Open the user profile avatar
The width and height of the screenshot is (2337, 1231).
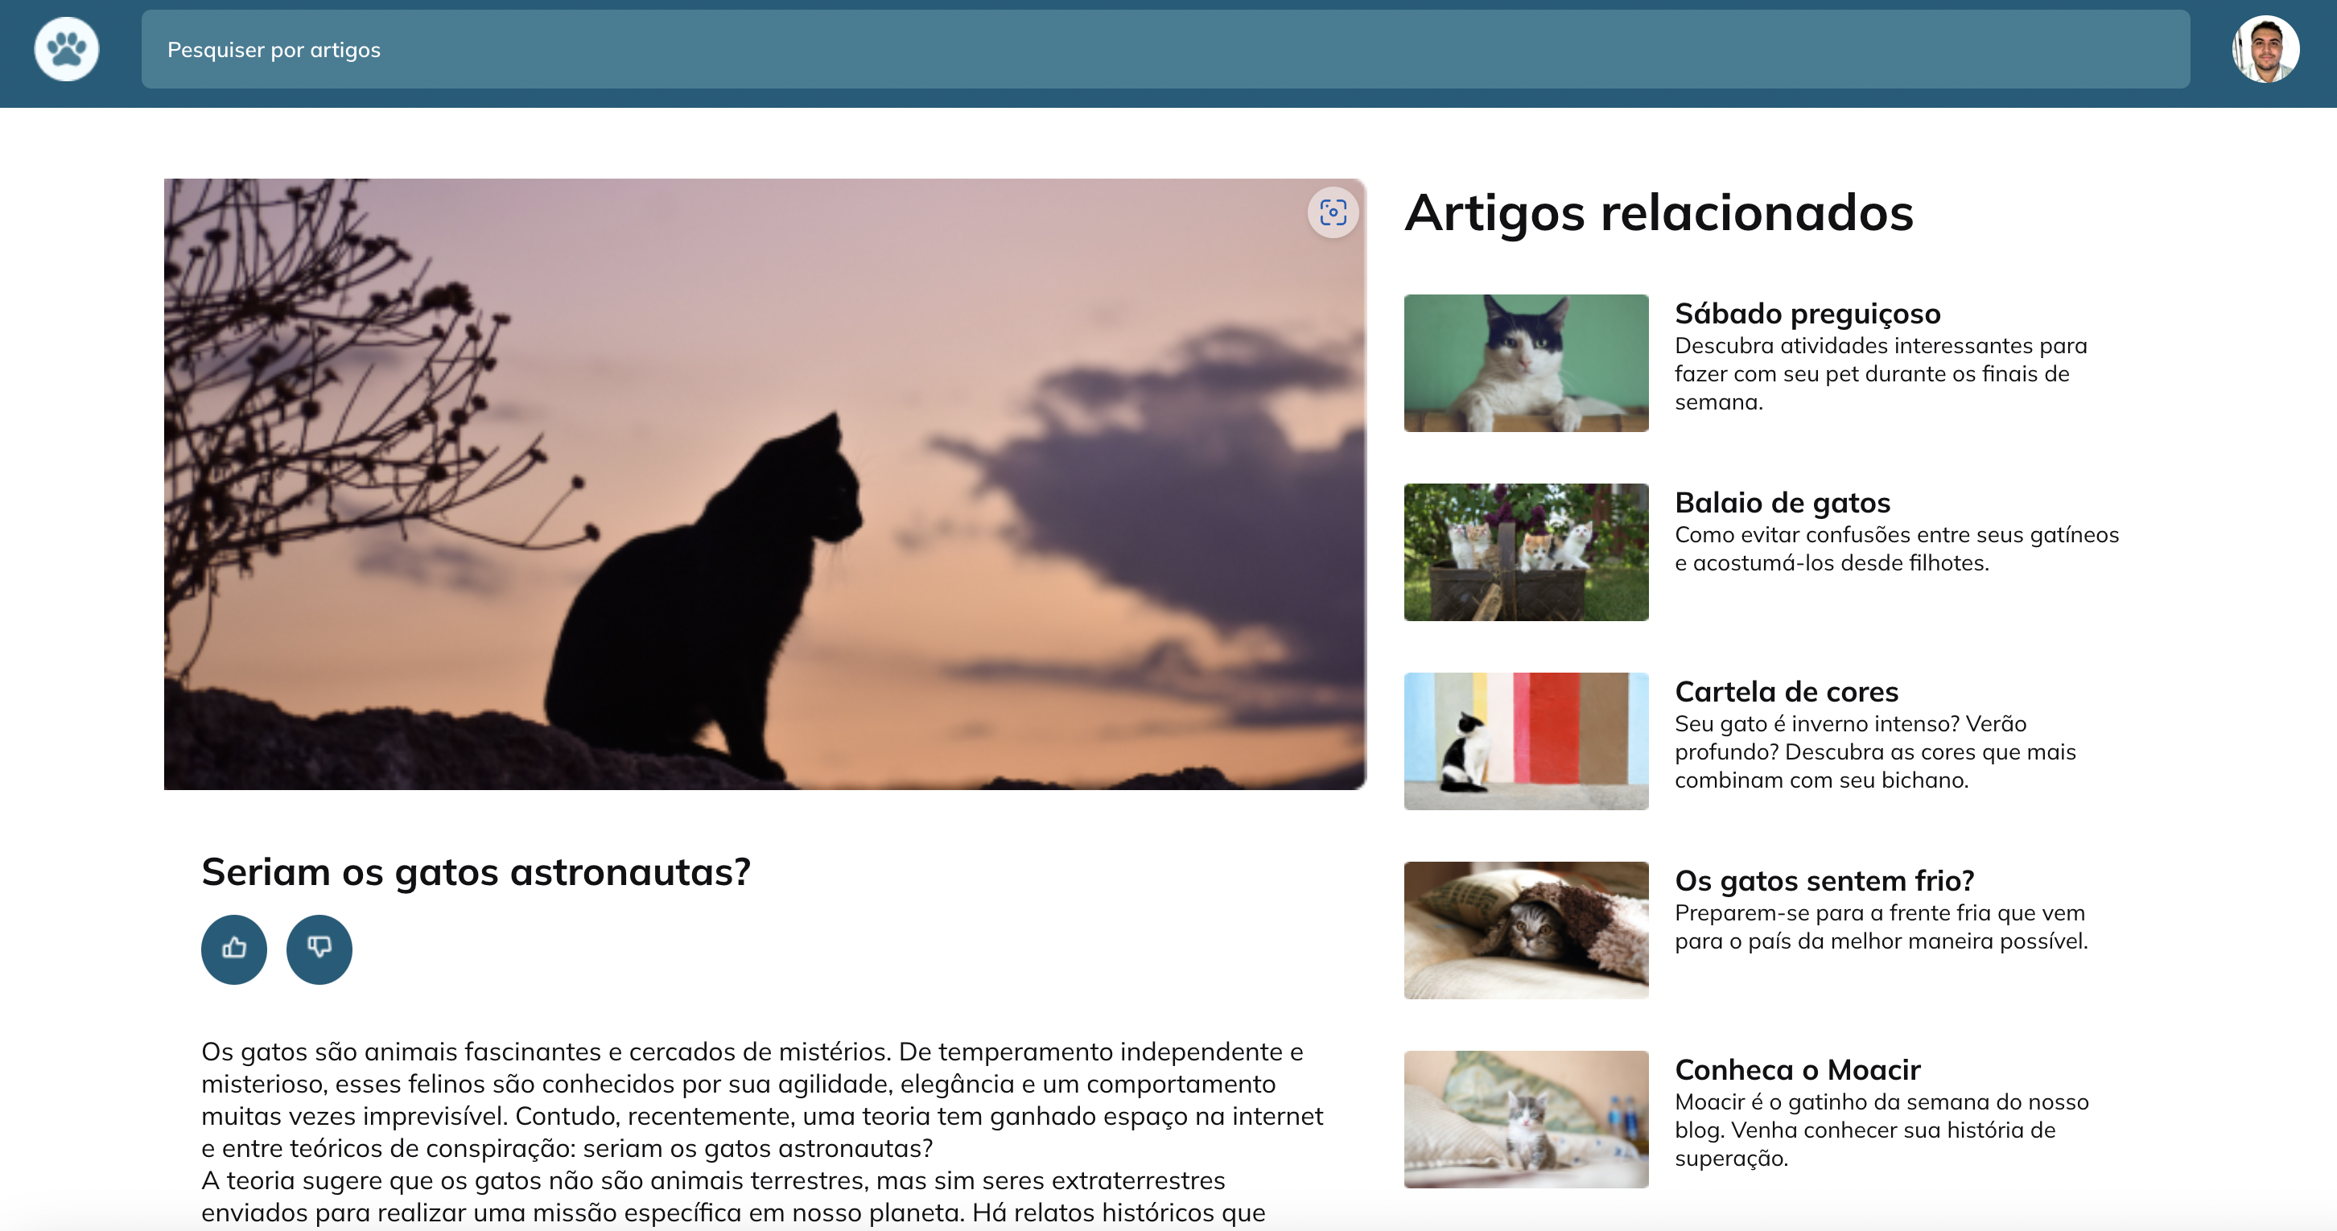click(2265, 49)
